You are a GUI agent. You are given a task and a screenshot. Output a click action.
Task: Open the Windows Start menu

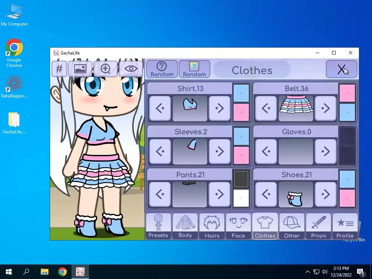point(9,272)
